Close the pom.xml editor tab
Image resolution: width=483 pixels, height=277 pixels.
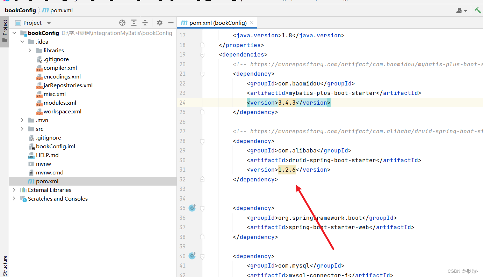(x=252, y=23)
